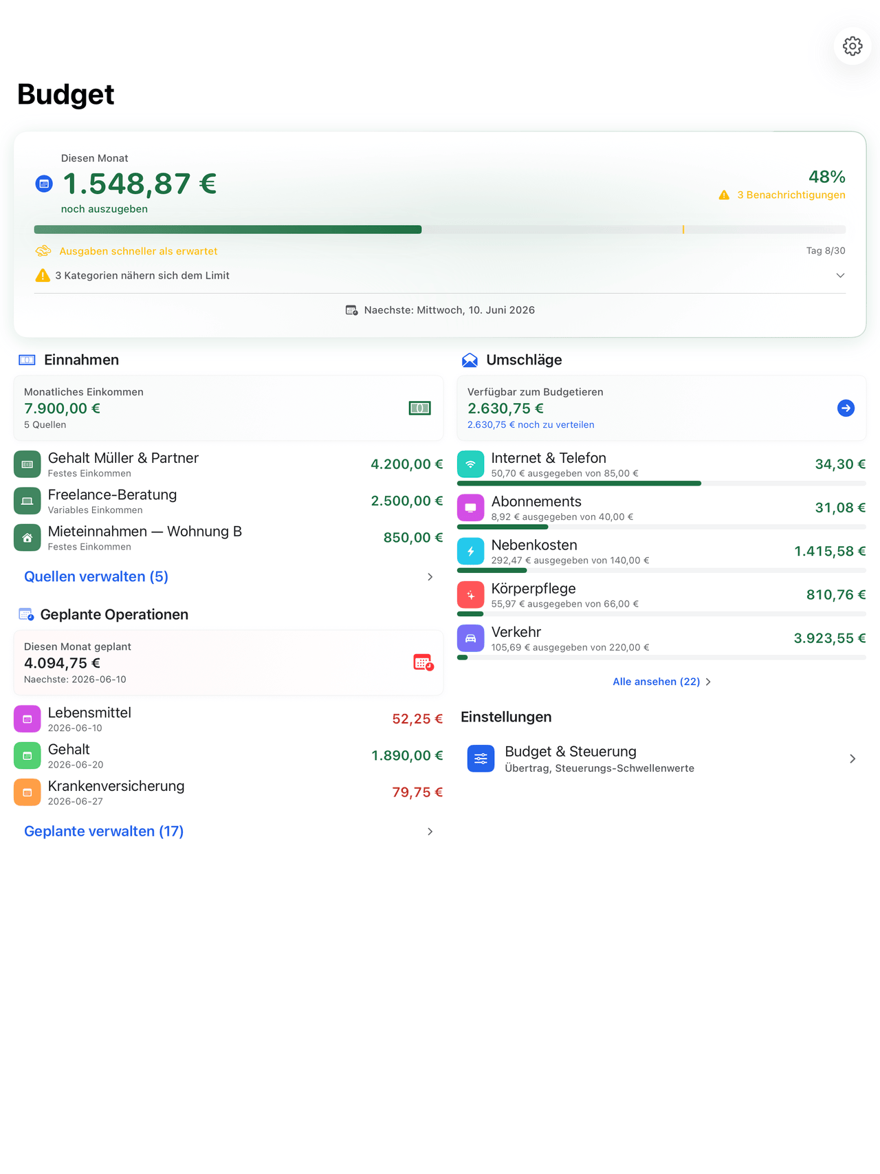Click the Verkehr car icon

(x=471, y=638)
